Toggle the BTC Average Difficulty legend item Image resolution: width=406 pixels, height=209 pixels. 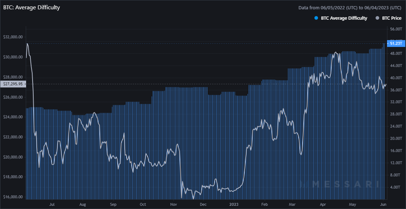[x=340, y=18]
